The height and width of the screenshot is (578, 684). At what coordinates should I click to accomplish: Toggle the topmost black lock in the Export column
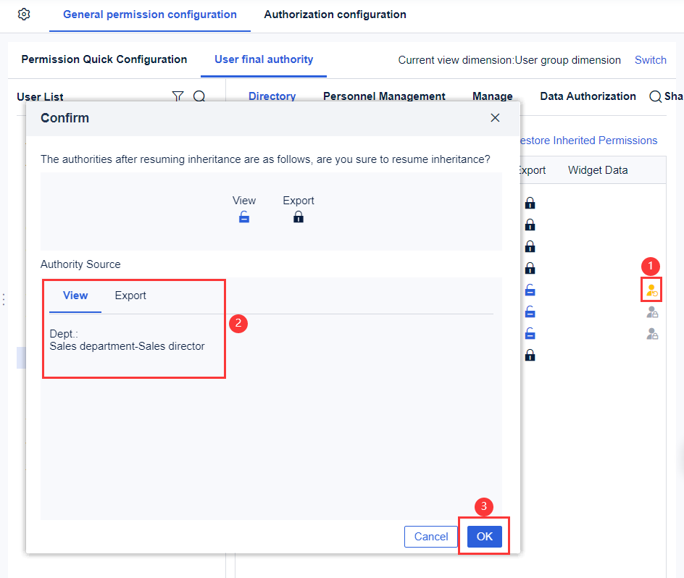530,203
